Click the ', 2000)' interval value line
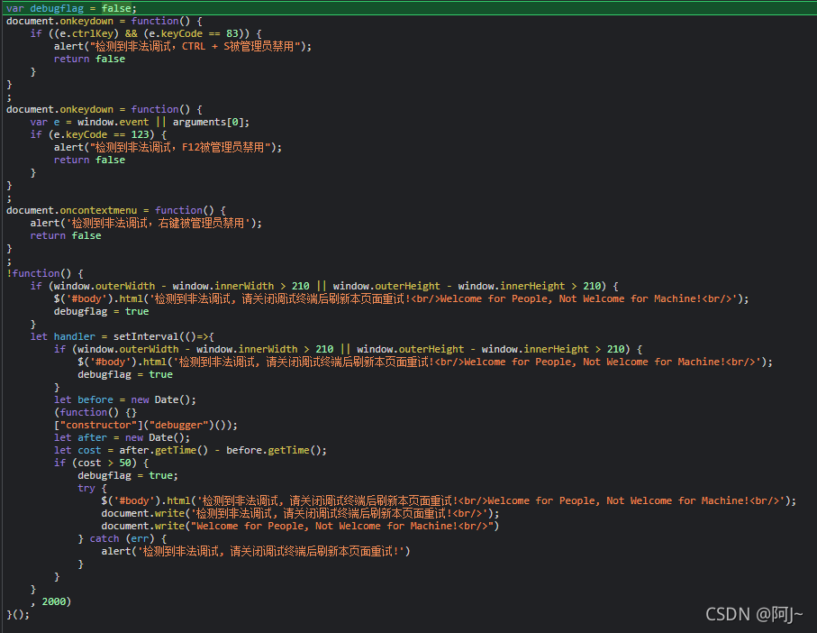The height and width of the screenshot is (633, 817). coord(50,601)
